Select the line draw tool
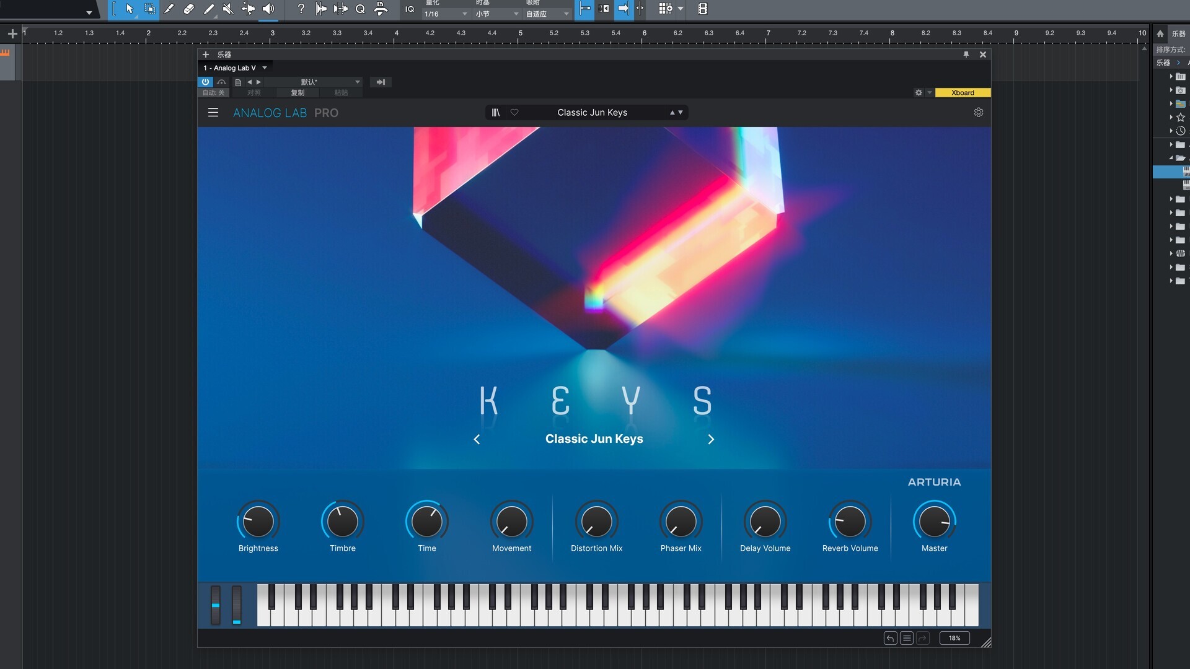 (x=209, y=9)
